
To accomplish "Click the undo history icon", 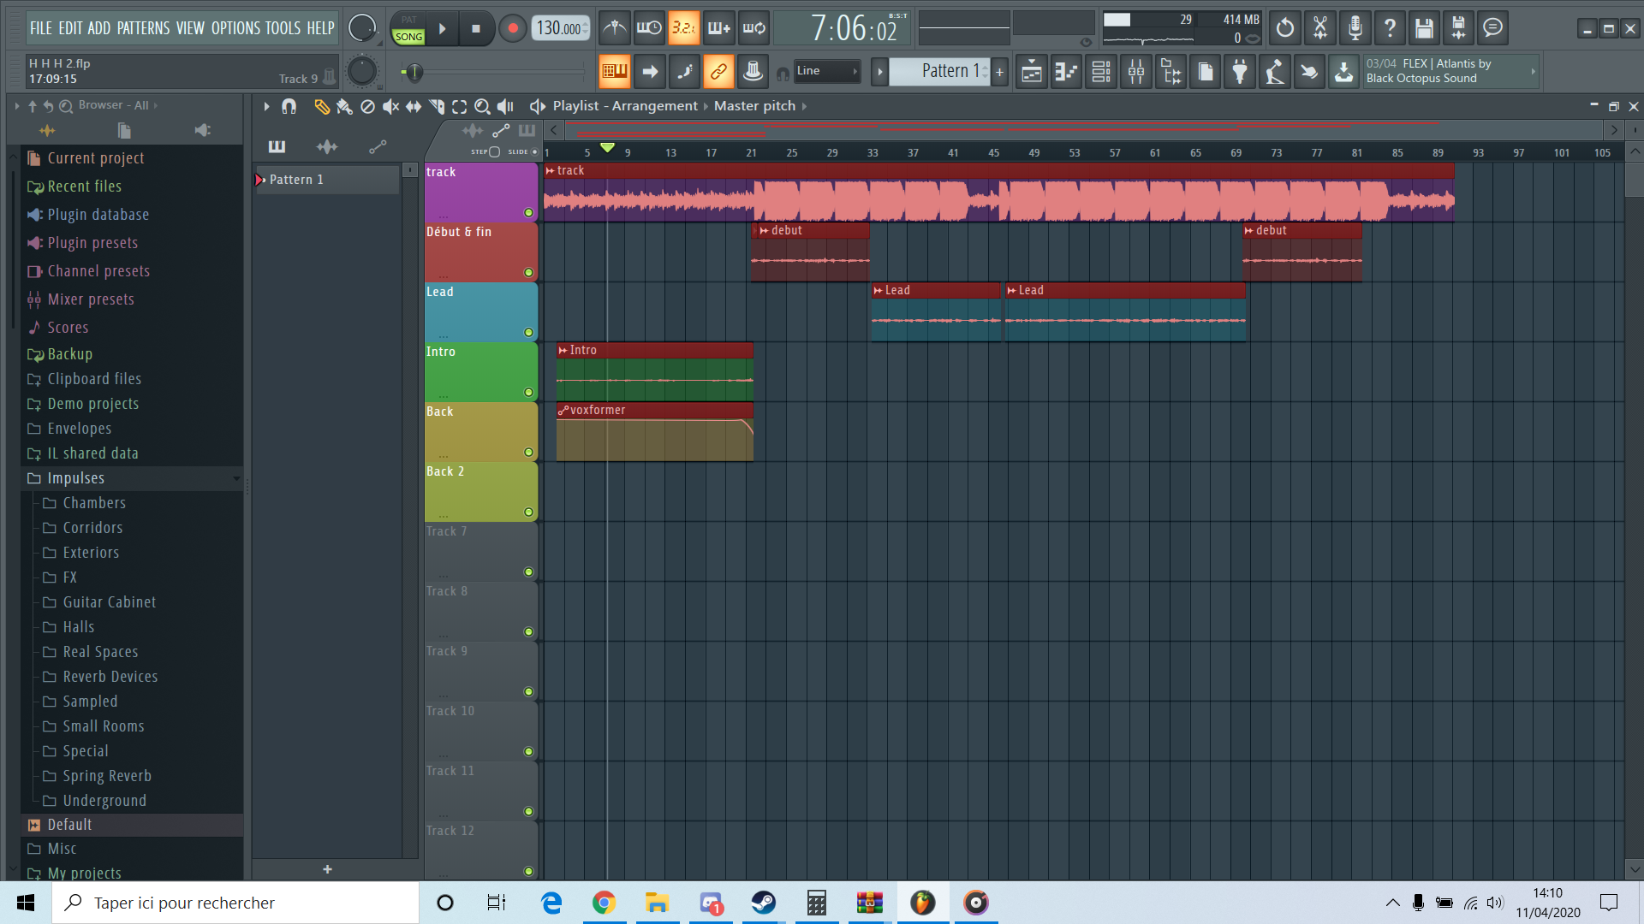I will tap(1285, 28).
